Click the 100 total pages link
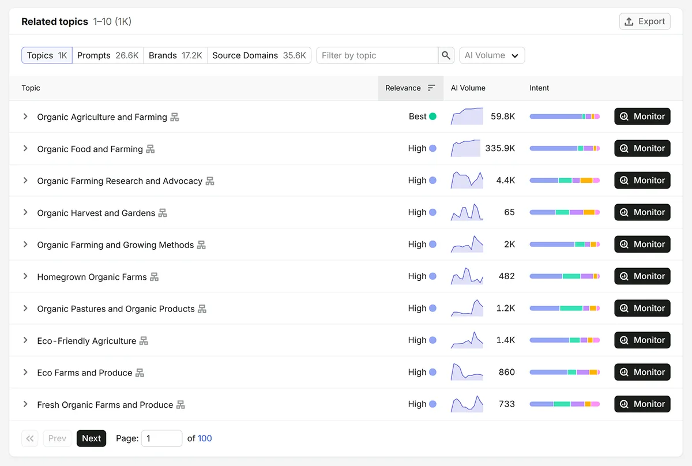Screen dimensions: 692x466 click(x=205, y=438)
